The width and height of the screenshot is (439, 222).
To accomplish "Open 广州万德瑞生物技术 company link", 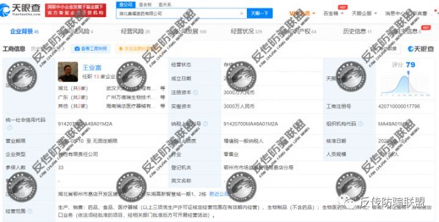I will [x=130, y=98].
